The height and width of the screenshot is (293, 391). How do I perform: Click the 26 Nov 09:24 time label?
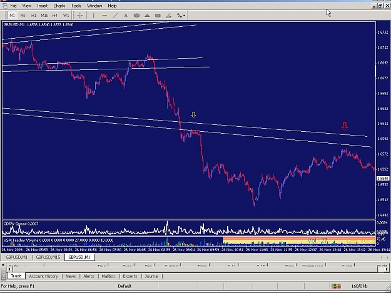184,250
